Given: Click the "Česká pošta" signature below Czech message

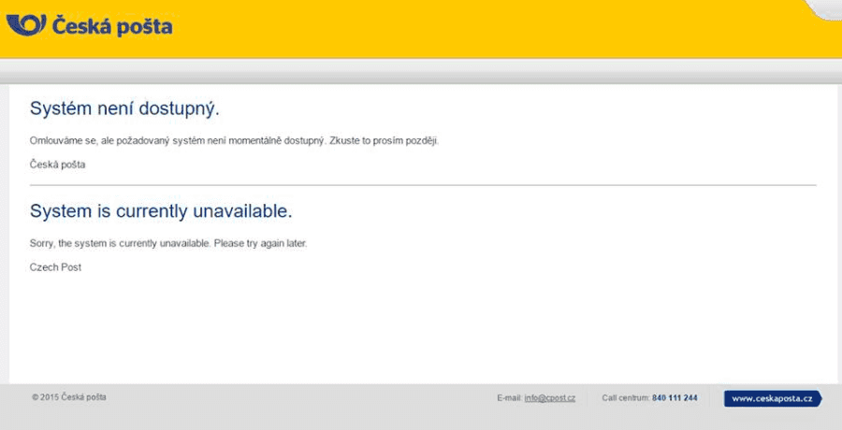Looking at the screenshot, I should click(57, 165).
